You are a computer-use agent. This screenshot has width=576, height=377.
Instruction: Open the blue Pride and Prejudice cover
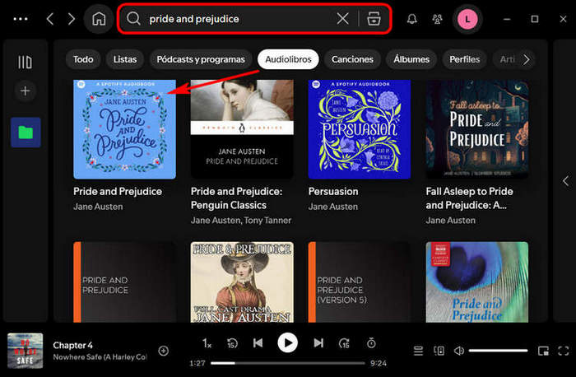tap(124, 129)
